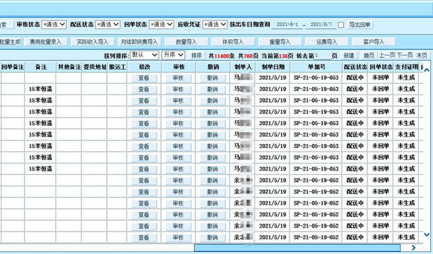Click SP-21-05-19-052 in the last row

click(316, 237)
